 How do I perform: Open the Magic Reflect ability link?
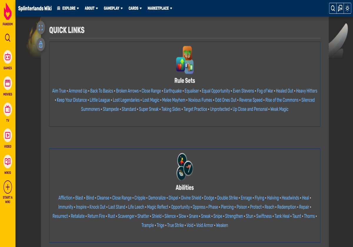coord(158,207)
